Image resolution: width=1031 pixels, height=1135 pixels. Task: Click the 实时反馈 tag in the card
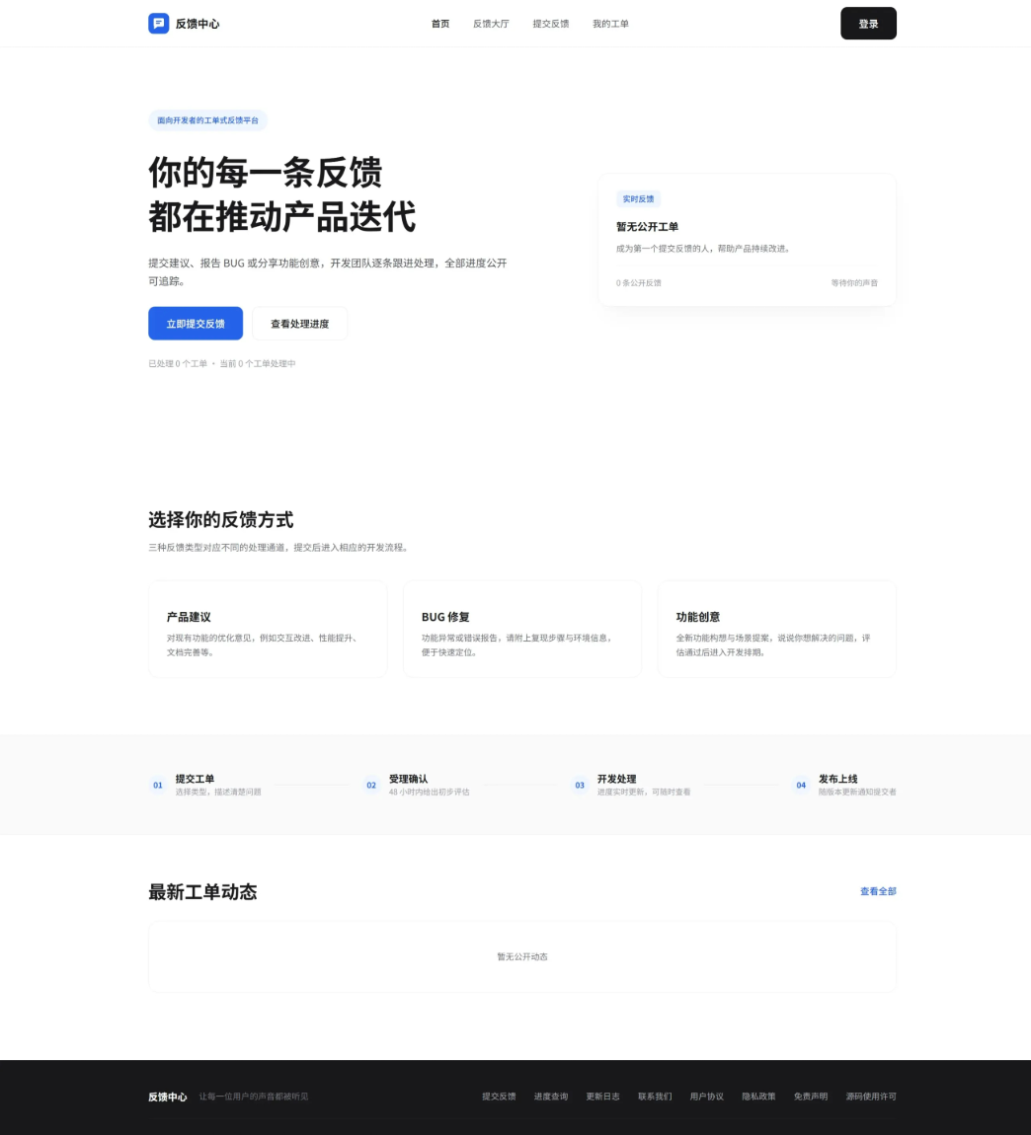tap(638, 199)
